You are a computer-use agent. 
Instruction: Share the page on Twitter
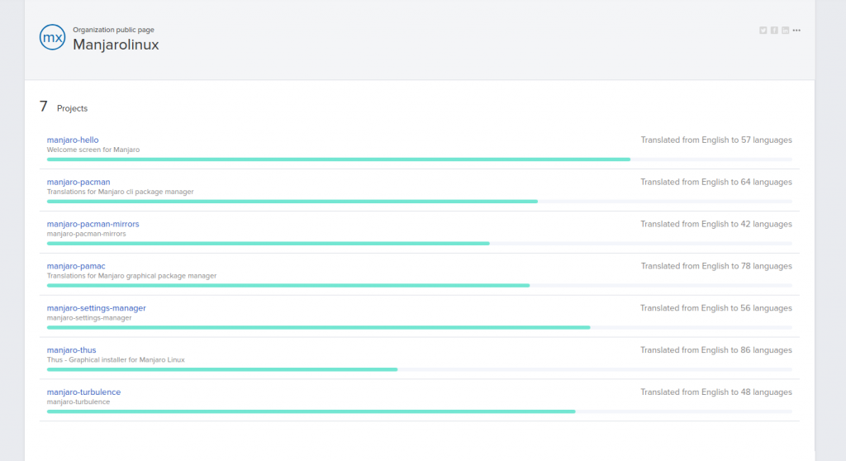coord(763,31)
